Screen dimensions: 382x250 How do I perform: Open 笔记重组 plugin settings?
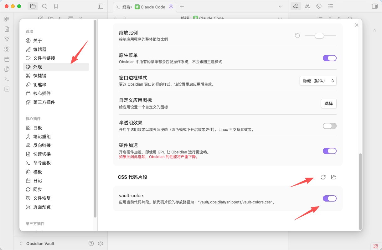click(x=56, y=137)
